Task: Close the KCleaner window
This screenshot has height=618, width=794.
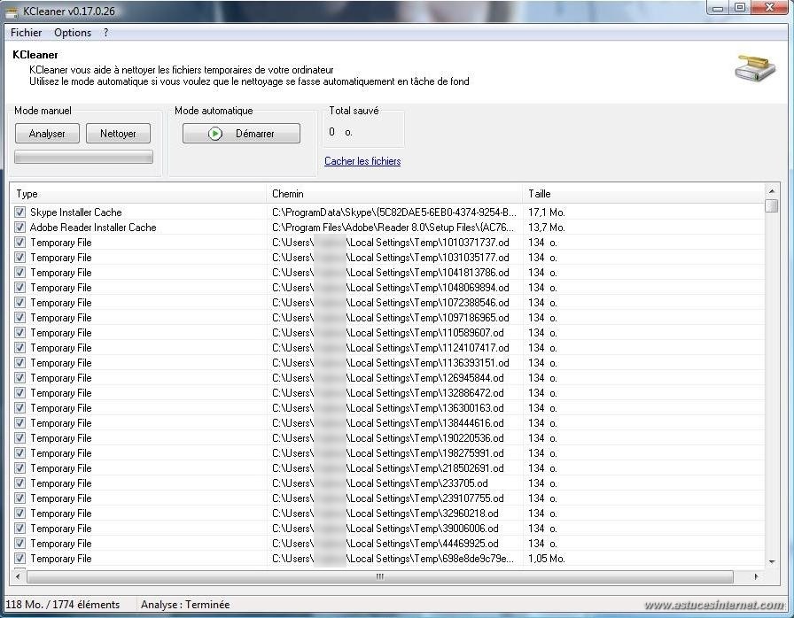Action: pos(770,8)
